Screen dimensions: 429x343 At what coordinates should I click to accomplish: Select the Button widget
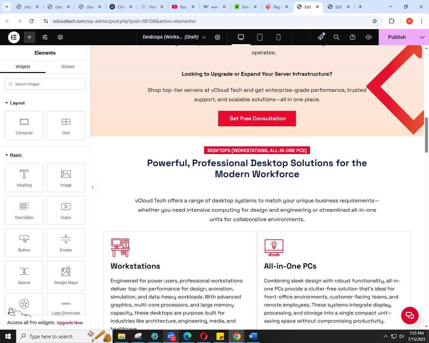point(24,243)
